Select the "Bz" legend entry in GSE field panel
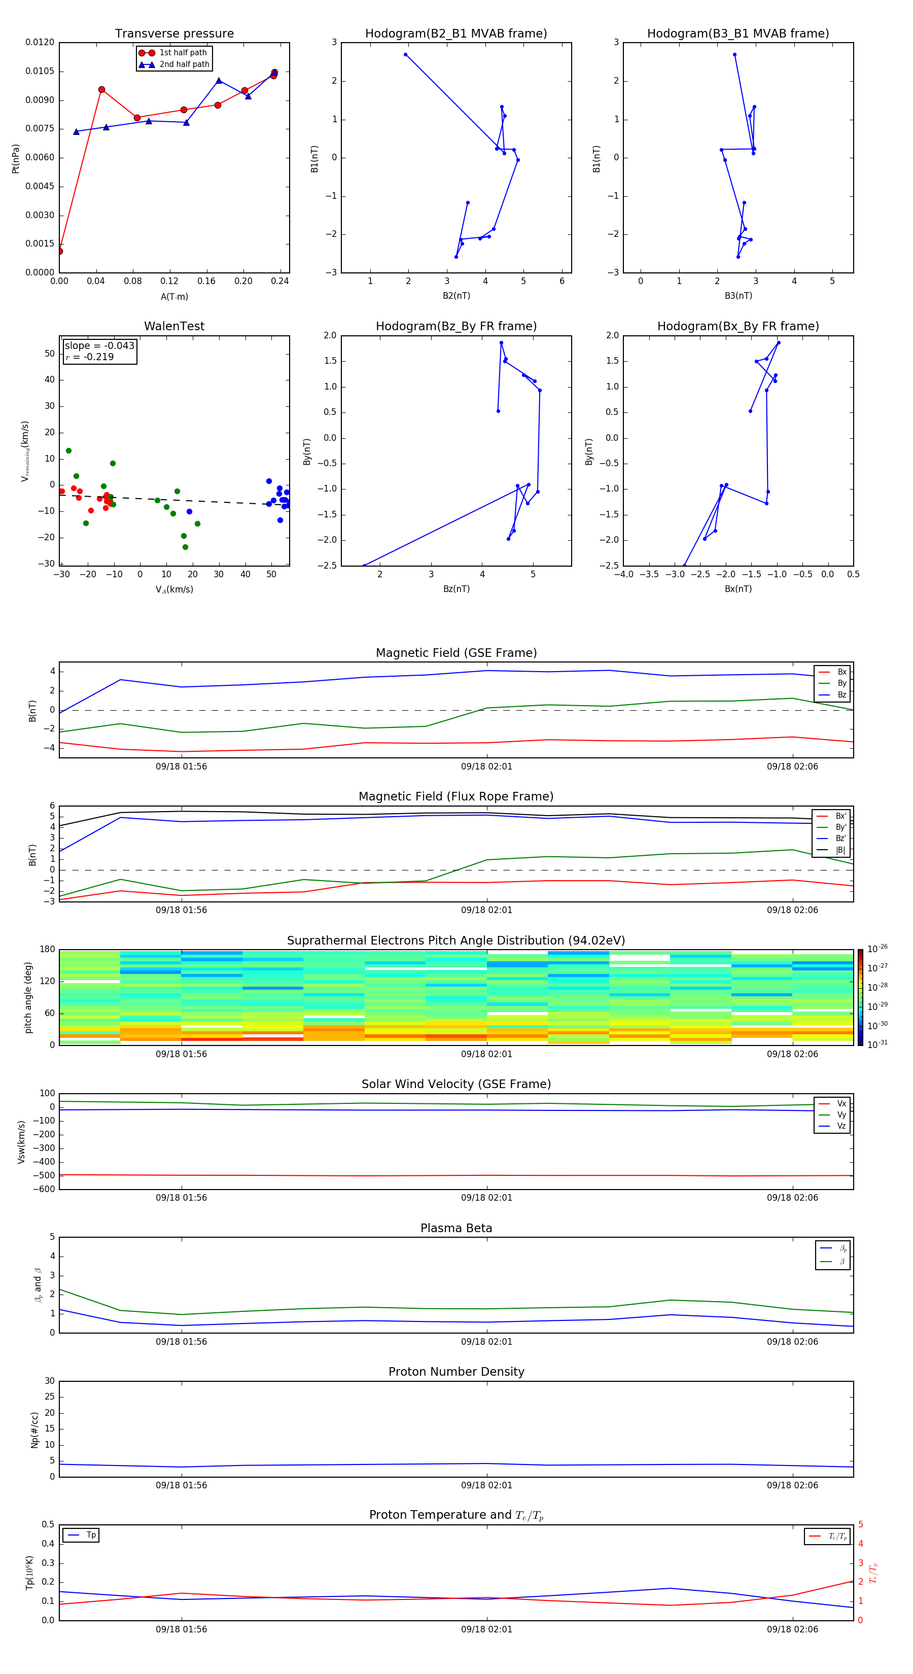This screenshot has height=1674, width=913. pyautogui.click(x=832, y=695)
